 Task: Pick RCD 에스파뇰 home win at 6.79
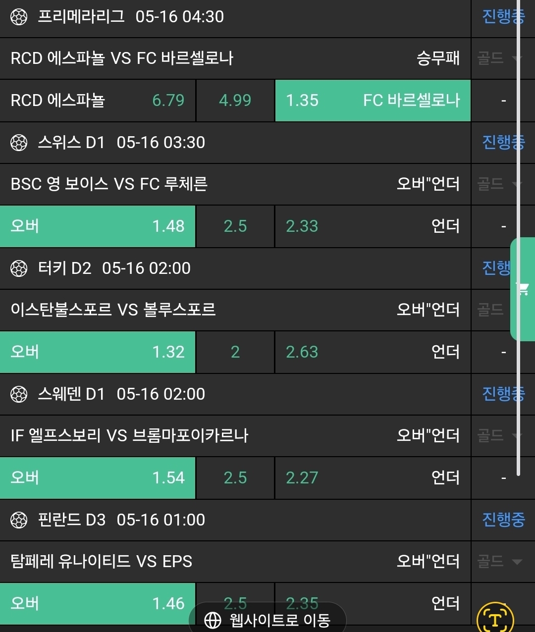click(98, 101)
